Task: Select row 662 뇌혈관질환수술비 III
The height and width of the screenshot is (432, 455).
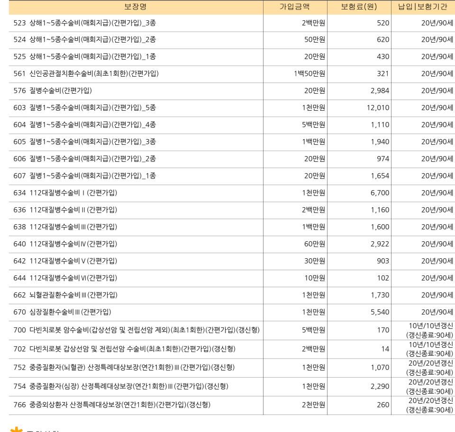Action: coord(232,295)
